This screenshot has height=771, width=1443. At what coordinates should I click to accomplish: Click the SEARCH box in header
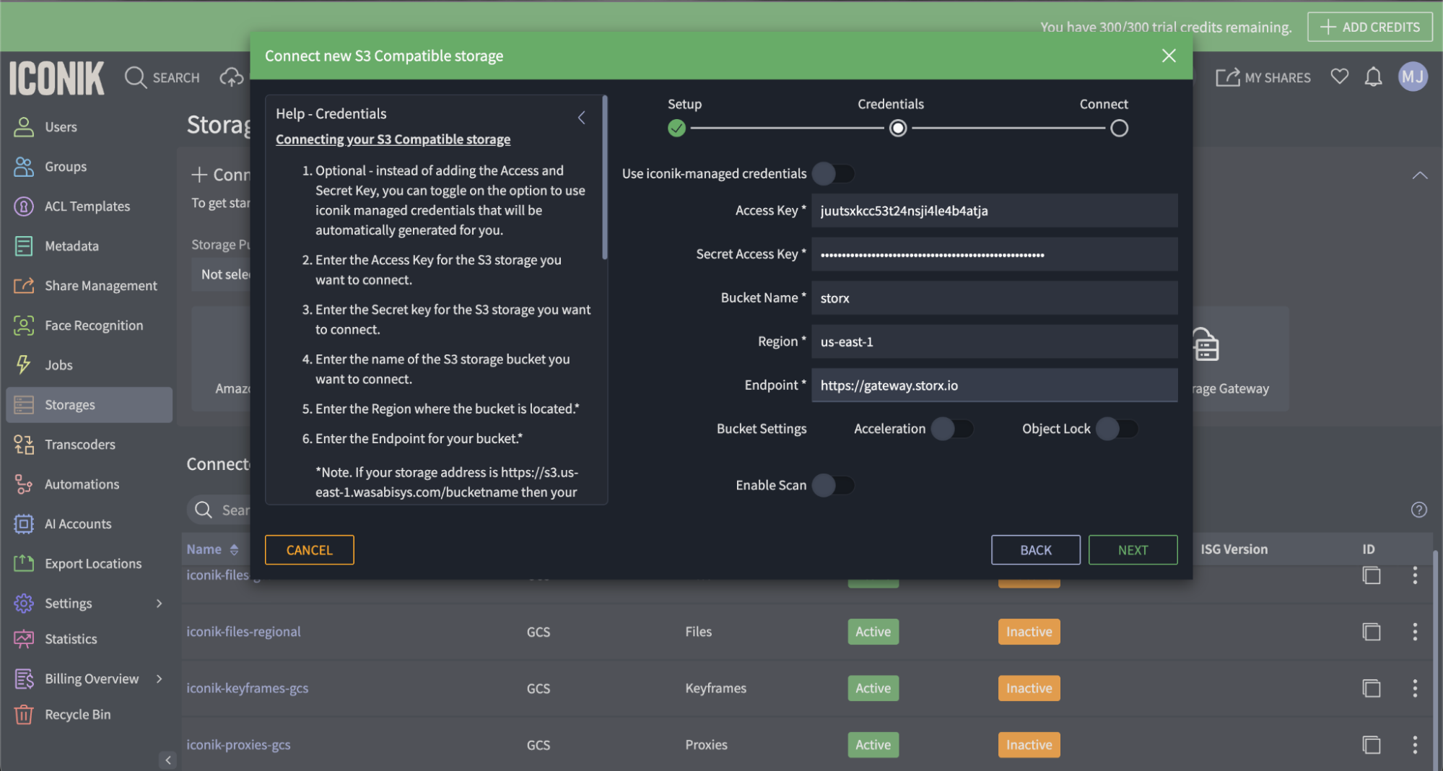[162, 77]
